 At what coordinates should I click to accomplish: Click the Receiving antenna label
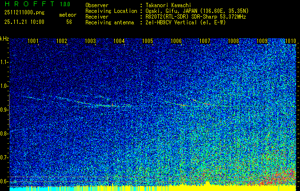[110, 22]
